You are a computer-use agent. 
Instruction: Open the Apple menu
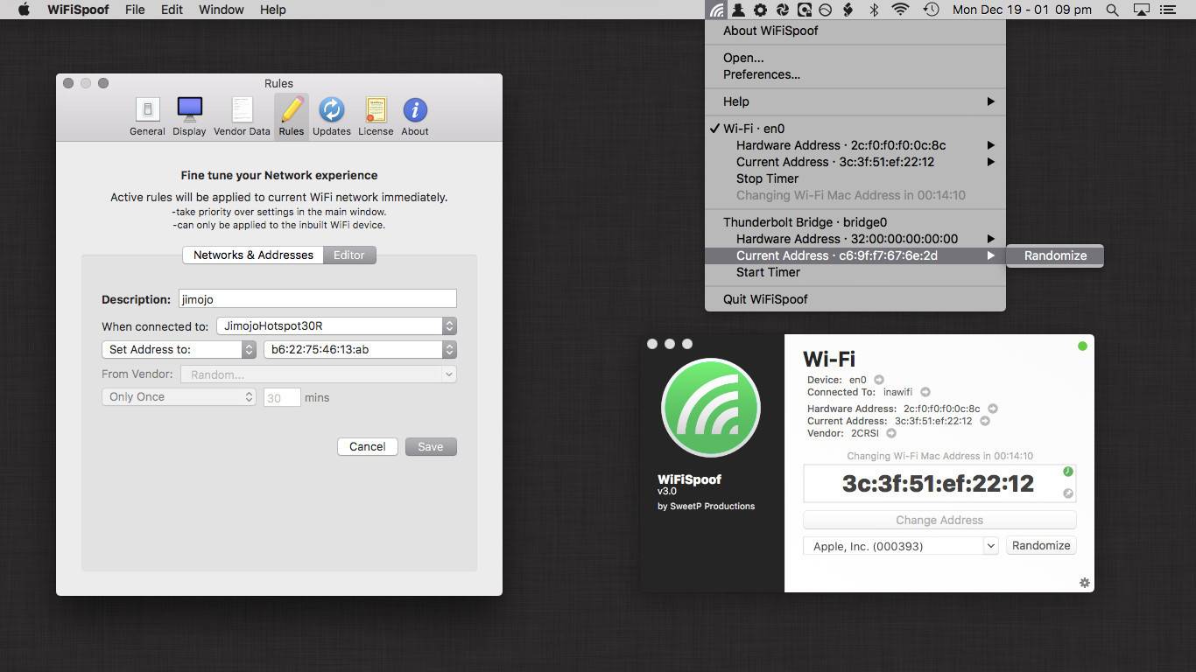(24, 10)
